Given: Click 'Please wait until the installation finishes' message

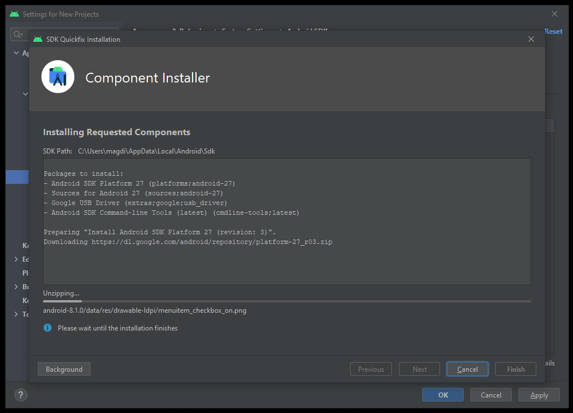Looking at the screenshot, I should coord(117,328).
